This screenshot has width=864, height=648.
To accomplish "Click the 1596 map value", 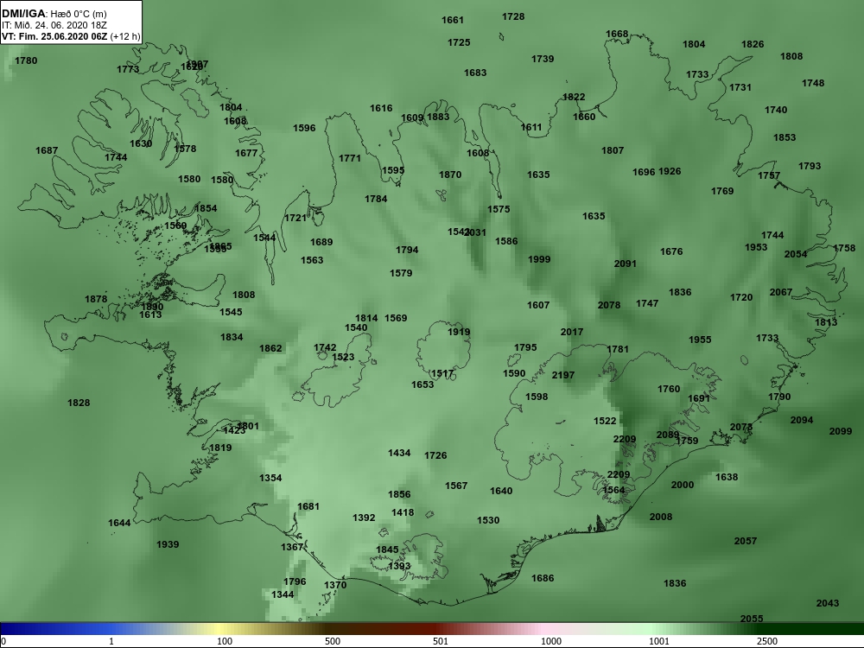I will click(x=304, y=129).
